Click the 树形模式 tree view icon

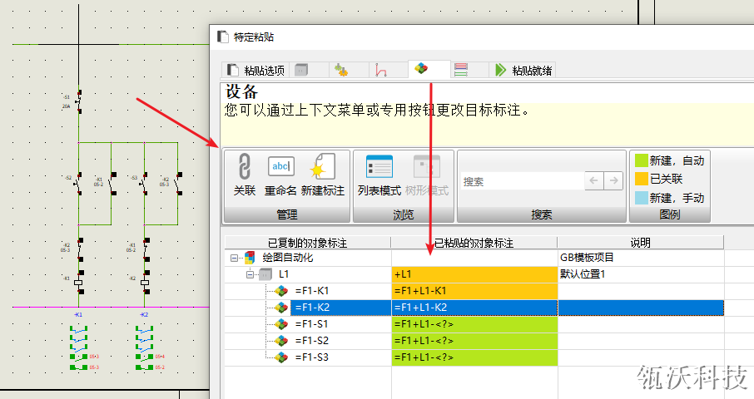[426, 167]
